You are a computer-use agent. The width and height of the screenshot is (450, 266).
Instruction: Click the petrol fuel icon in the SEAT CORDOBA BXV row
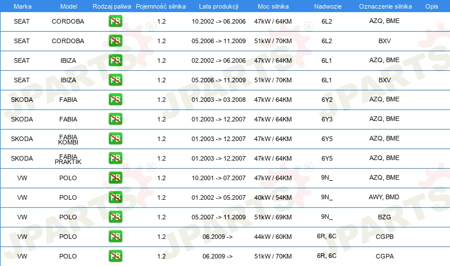tap(115, 40)
